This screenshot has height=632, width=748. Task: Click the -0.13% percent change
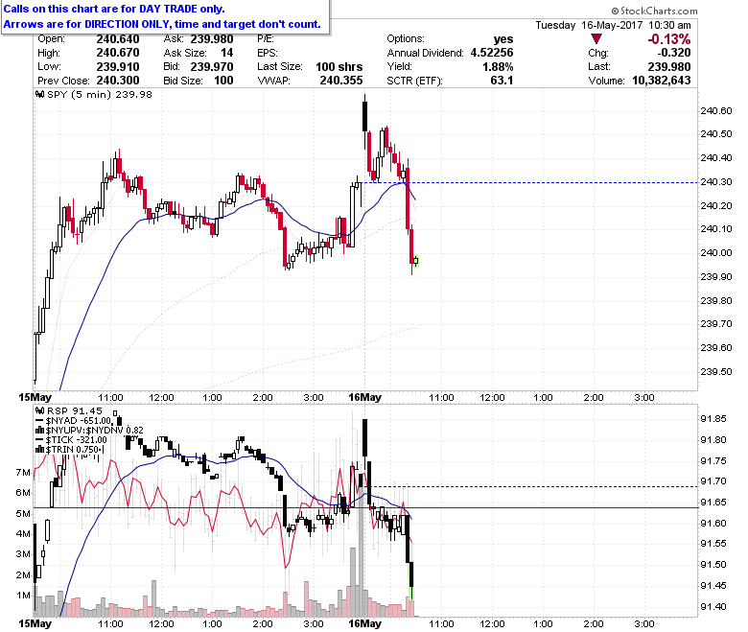(668, 39)
